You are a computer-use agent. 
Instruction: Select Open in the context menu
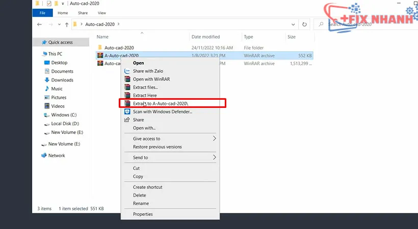tap(138, 63)
